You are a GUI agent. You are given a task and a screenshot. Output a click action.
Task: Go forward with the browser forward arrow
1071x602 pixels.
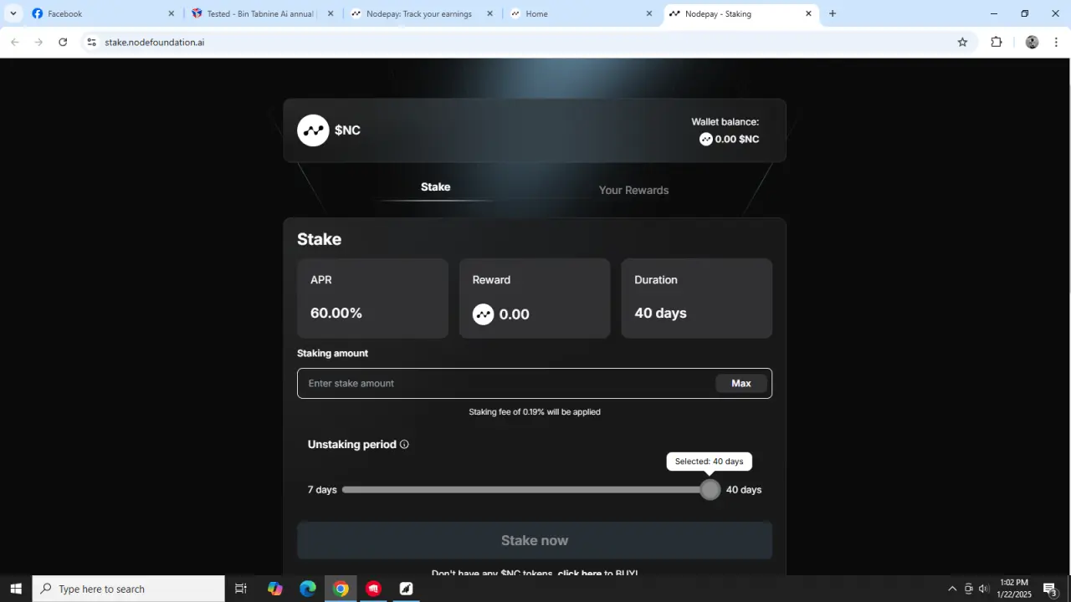tap(38, 42)
